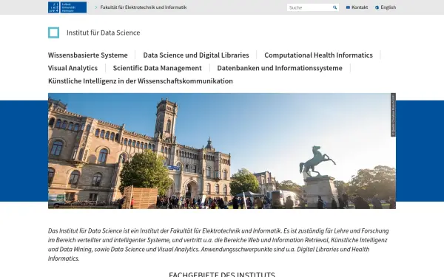
Task: Click the university building header image
Action: click(x=222, y=151)
